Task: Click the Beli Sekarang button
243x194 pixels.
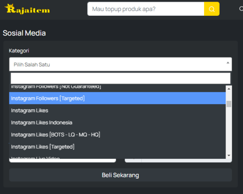Action: pos(120,175)
